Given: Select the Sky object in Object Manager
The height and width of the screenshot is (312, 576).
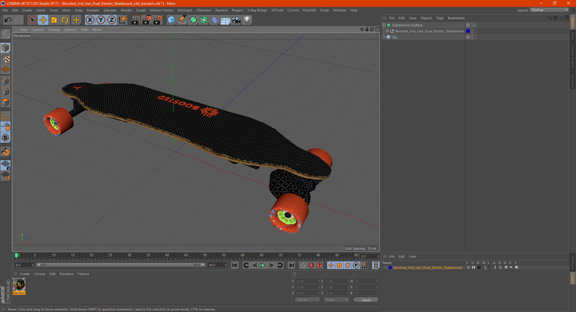Looking at the screenshot, I should click(x=394, y=37).
